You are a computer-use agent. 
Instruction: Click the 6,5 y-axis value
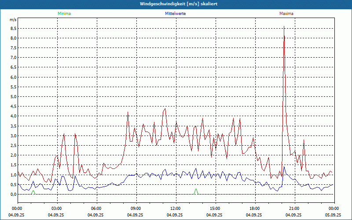(x=13, y=67)
